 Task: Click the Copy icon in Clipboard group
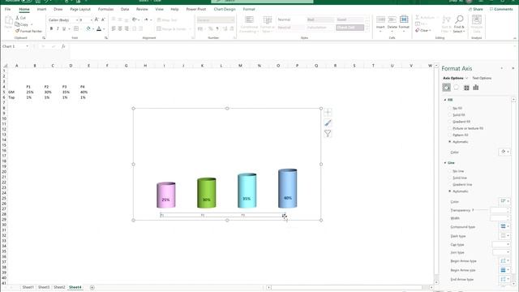tap(18, 24)
